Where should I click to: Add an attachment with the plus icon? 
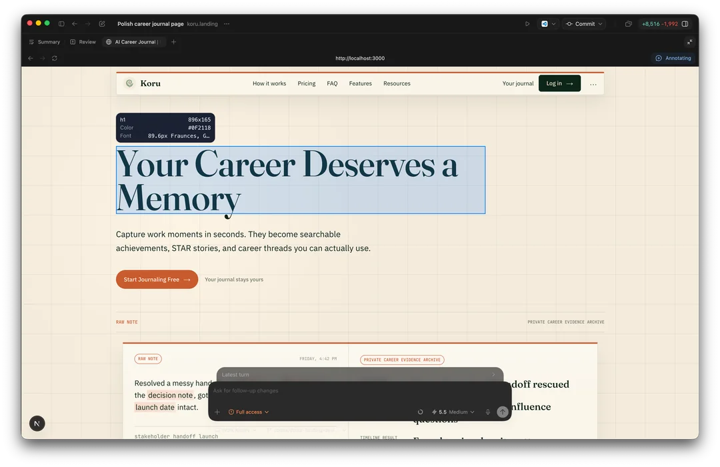[217, 412]
